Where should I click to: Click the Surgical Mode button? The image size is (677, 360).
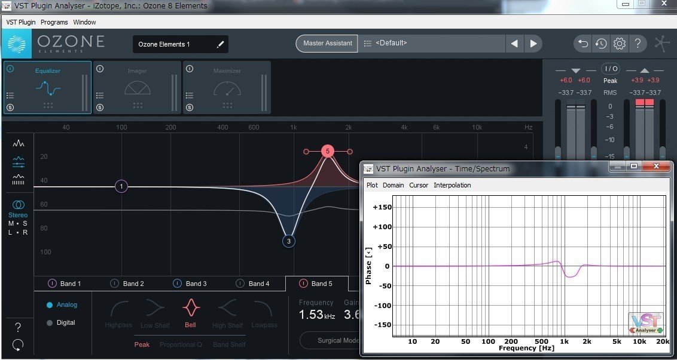click(x=330, y=341)
